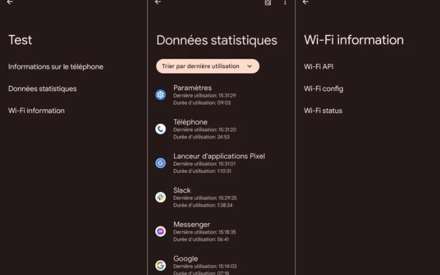Open the three-dot overflow menu
The image size is (440, 275).
(285, 2)
